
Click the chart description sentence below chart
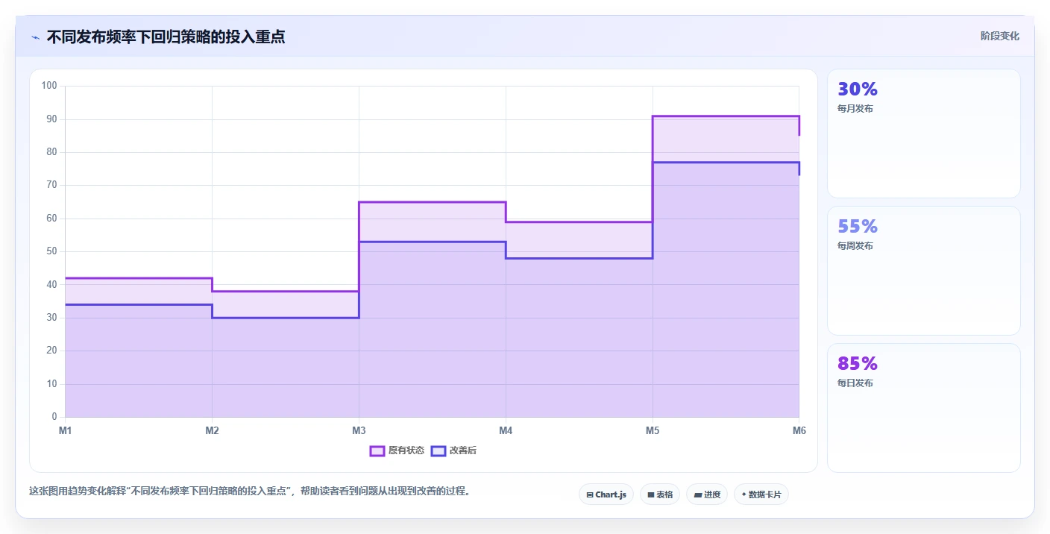tap(249, 491)
